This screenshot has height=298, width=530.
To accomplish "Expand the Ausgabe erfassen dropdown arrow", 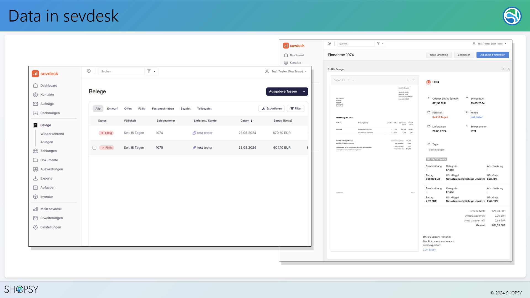I will click(304, 92).
